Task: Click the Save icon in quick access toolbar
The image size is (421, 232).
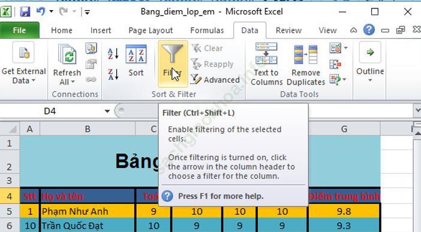Action: click(x=25, y=11)
